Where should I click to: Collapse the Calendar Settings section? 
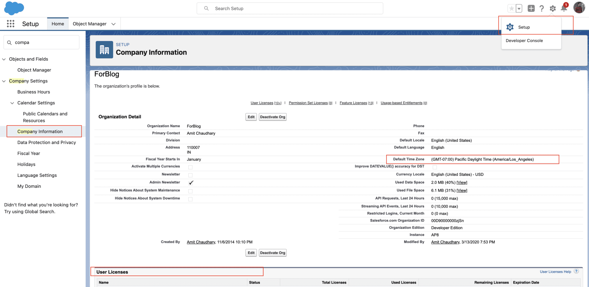12,103
